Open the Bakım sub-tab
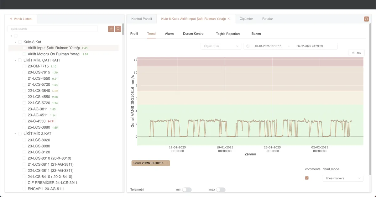 coord(256,34)
